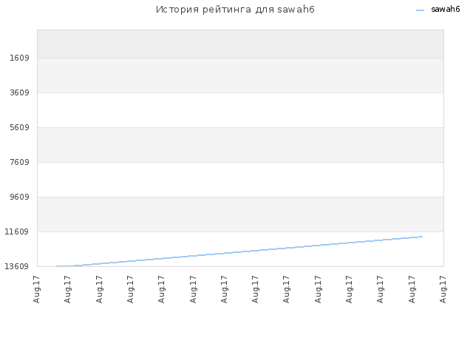Select the 7609 y-axis value
Screen dimensions: 473x355
tap(19, 162)
